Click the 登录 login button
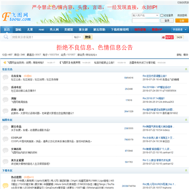Image resolution: width=189 pixels, height=189 pixels. pyautogui.click(x=167, y=20)
